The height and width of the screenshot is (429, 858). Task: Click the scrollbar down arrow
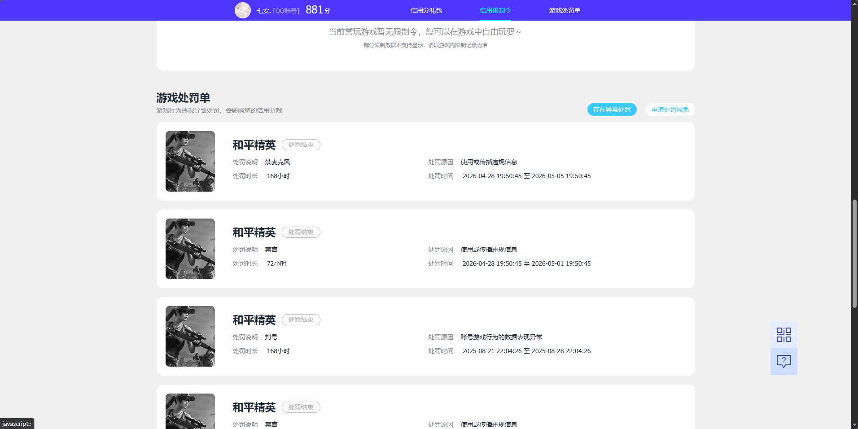tap(854, 425)
